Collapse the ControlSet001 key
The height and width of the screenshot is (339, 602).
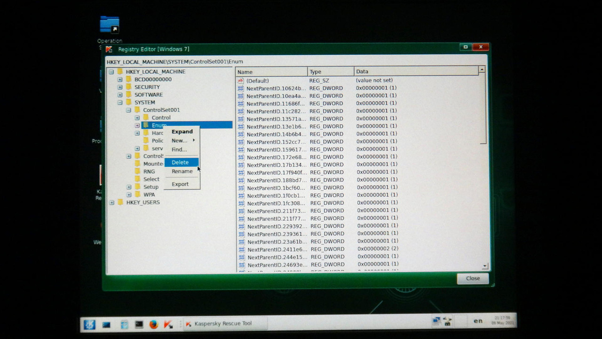pos(128,110)
